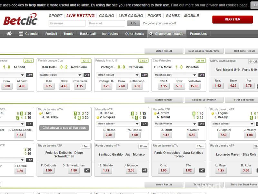Focus the Username input field

[67, 23]
